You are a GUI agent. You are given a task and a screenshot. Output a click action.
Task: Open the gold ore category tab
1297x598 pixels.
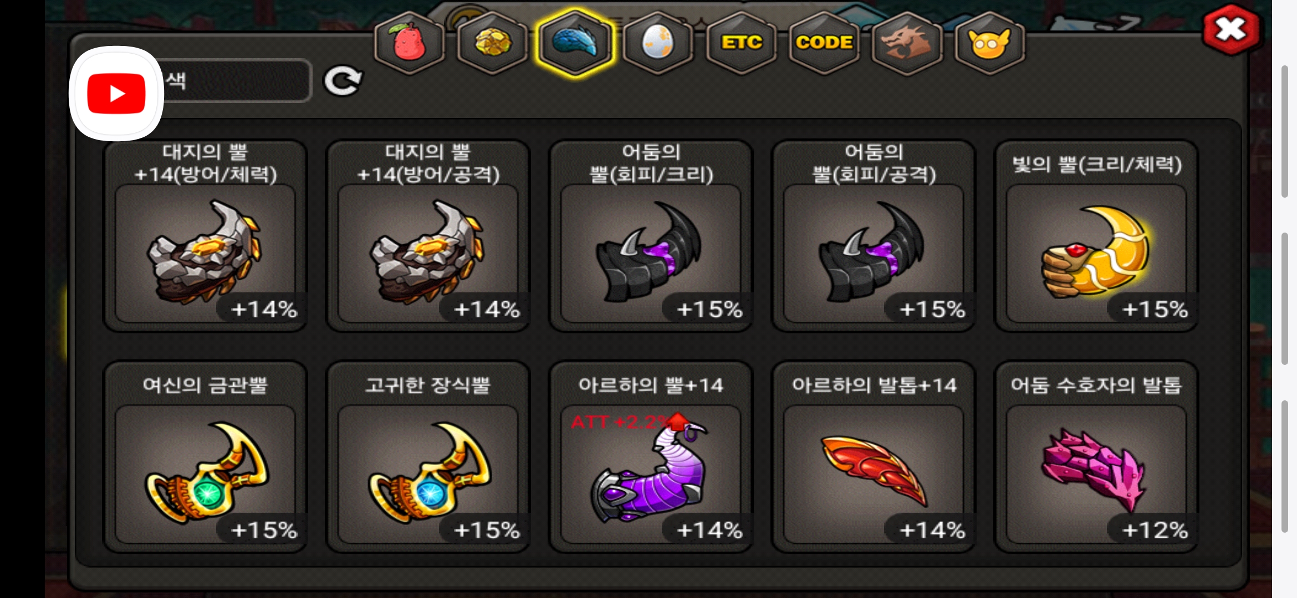point(492,43)
